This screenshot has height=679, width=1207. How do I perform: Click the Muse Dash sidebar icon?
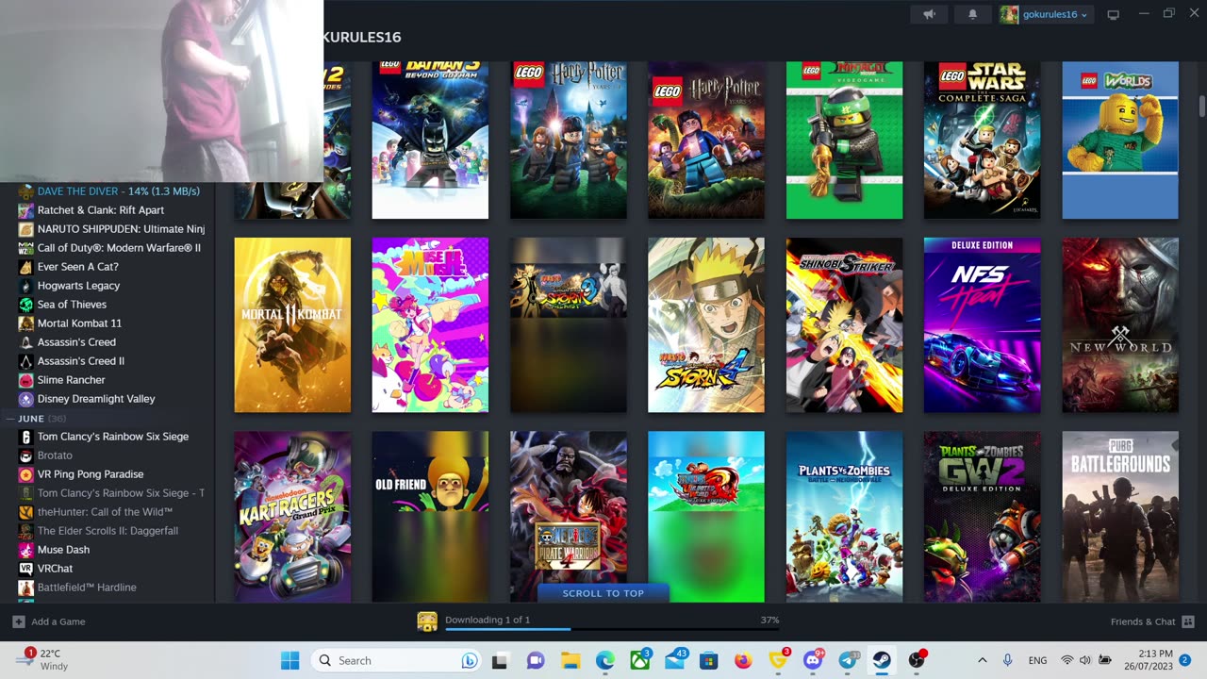(26, 550)
